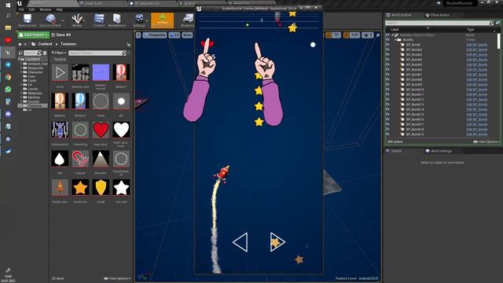Toggle visibility of the BP_Bomb8 actor
The width and height of the screenshot is (503, 283).
(387, 79)
